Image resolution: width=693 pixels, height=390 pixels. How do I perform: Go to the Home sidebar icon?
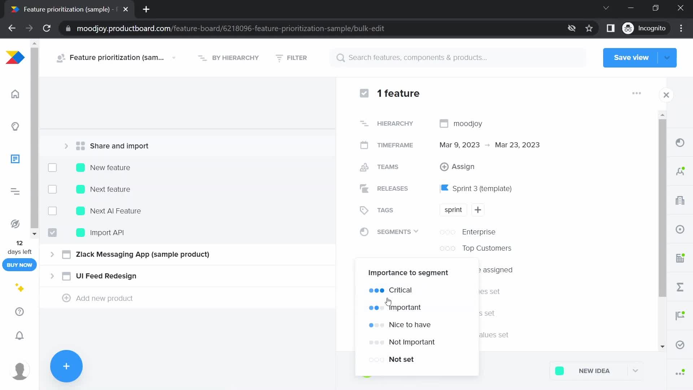click(15, 94)
